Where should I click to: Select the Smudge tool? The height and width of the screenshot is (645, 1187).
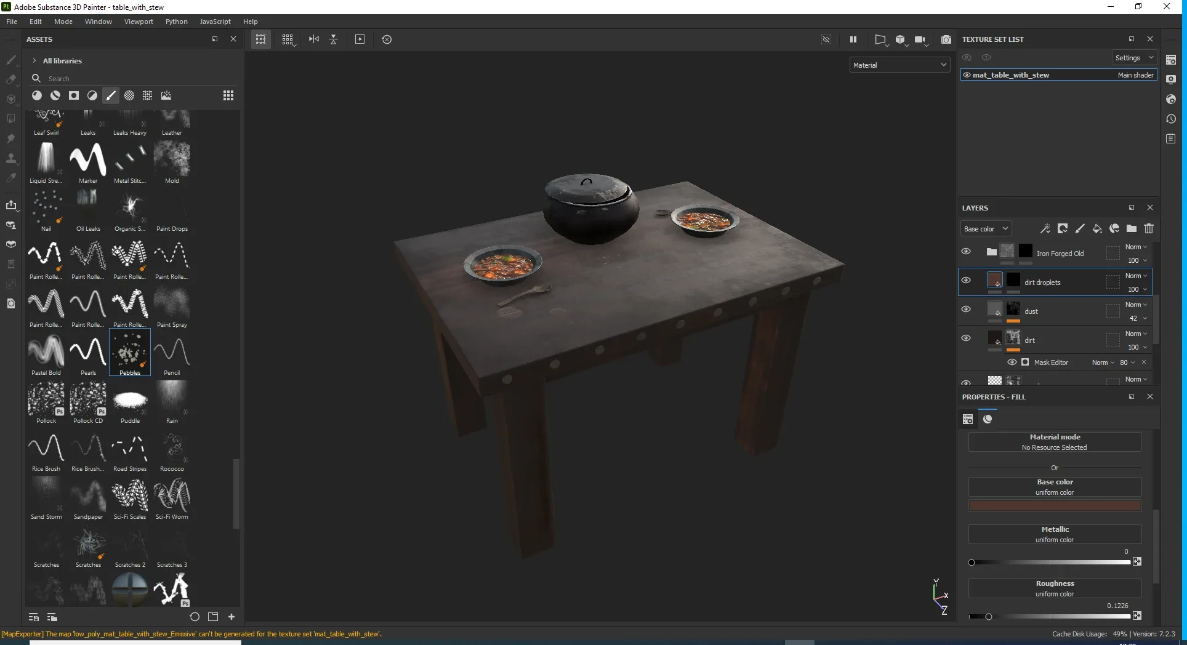pyautogui.click(x=11, y=138)
